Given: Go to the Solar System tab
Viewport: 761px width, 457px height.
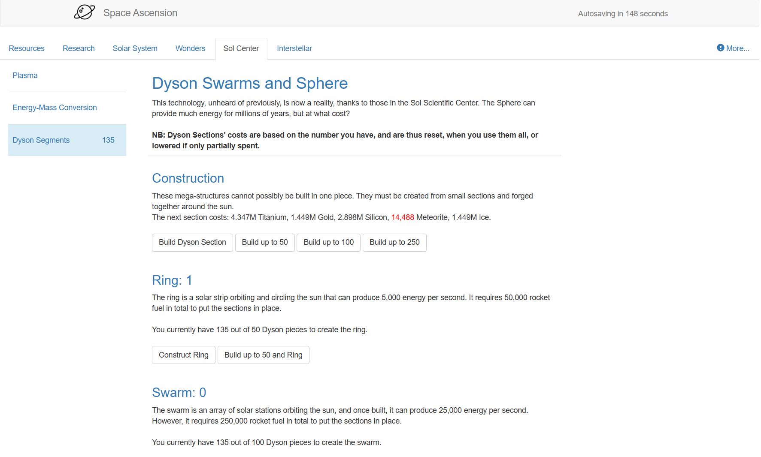Looking at the screenshot, I should 135,48.
